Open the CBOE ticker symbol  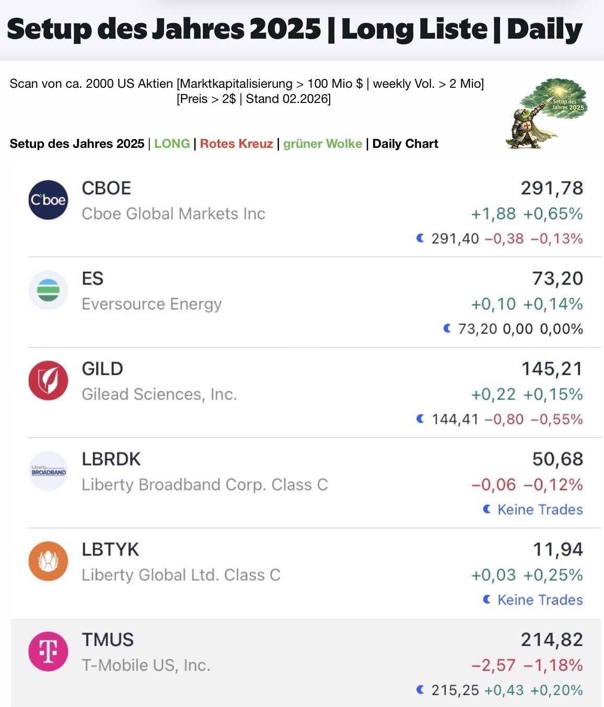click(x=106, y=188)
